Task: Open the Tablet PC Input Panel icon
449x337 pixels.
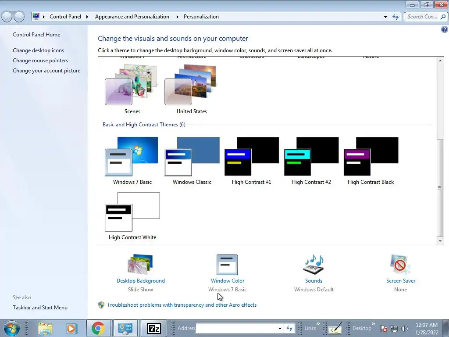Action: (335, 328)
